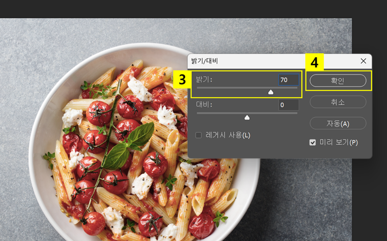Image resolution: width=387 pixels, height=241 pixels.
Task: Click the 대비 slider triangle handle
Action: point(247,117)
